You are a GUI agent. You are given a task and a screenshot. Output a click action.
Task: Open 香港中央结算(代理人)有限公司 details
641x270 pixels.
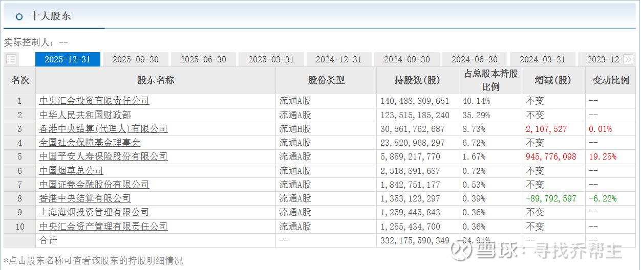(x=103, y=129)
